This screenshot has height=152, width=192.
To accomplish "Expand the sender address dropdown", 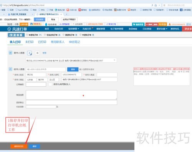I will coord(114,60).
